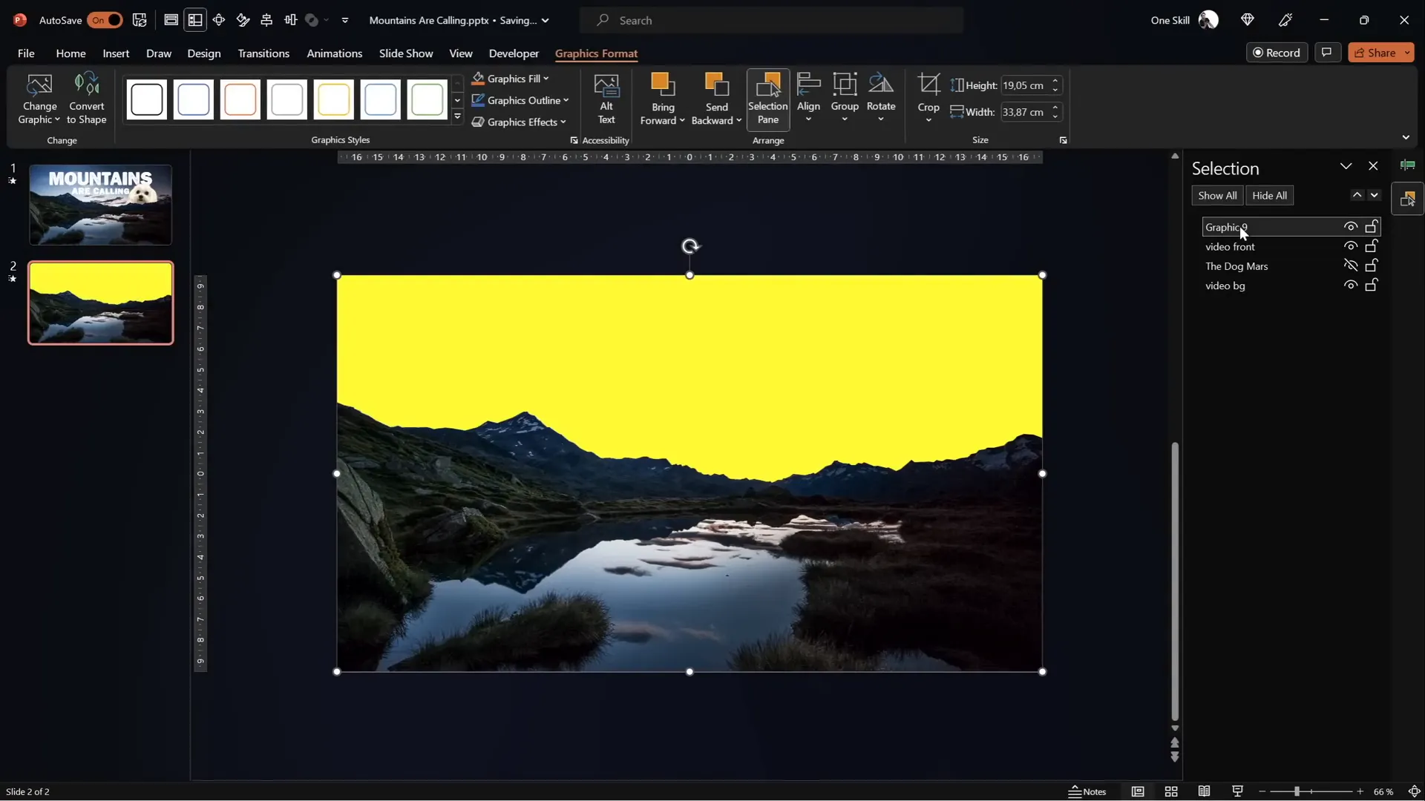Switch to Reading view
This screenshot has height=801, width=1425.
(1205, 791)
